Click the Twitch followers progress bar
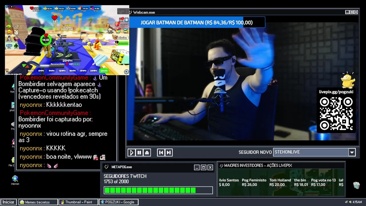This screenshot has width=366, height=206. point(158,190)
